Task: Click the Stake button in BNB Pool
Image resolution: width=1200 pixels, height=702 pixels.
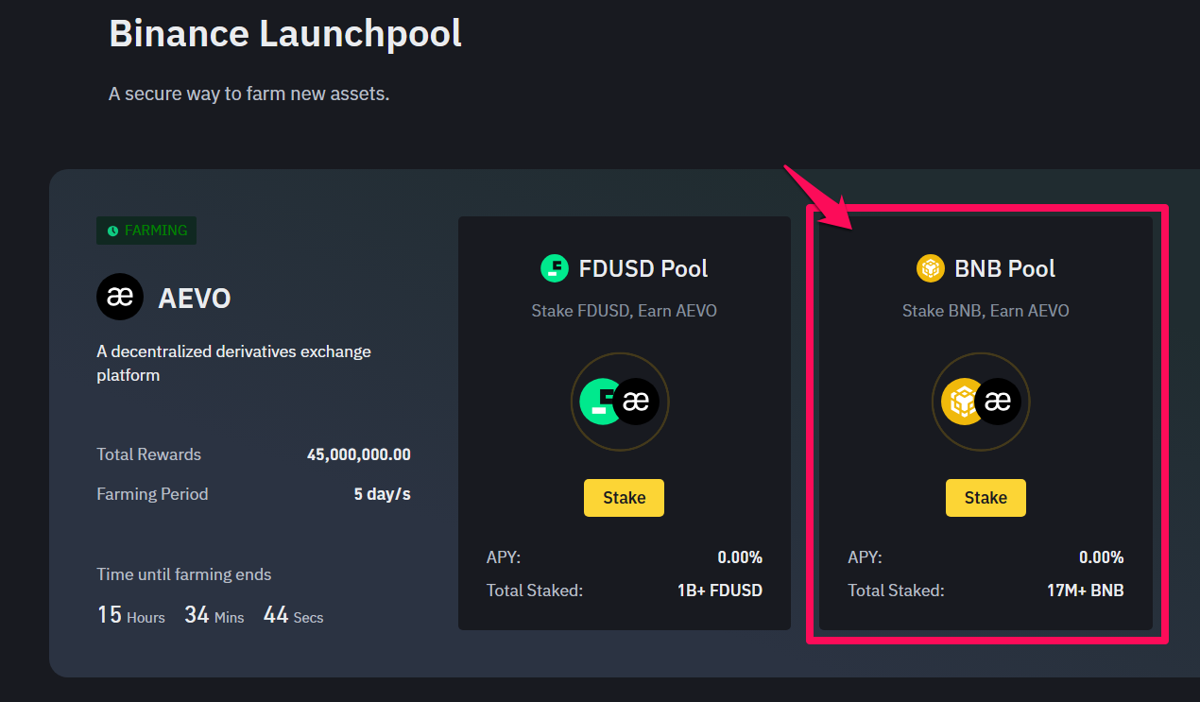Action: 986,498
